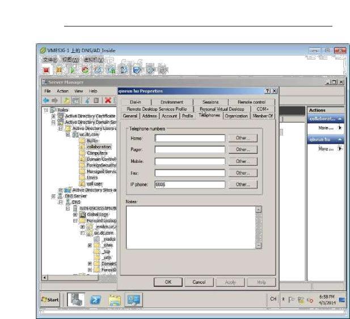Switch to the Account tab
350x319 pixels.
click(x=169, y=116)
